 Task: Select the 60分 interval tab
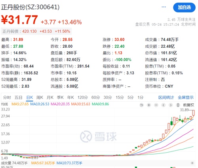click(x=95, y=97)
